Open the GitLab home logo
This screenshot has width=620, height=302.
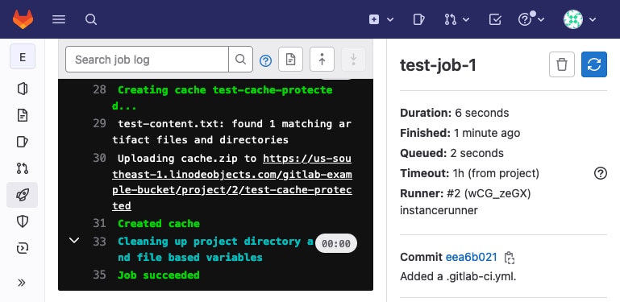tap(23, 19)
